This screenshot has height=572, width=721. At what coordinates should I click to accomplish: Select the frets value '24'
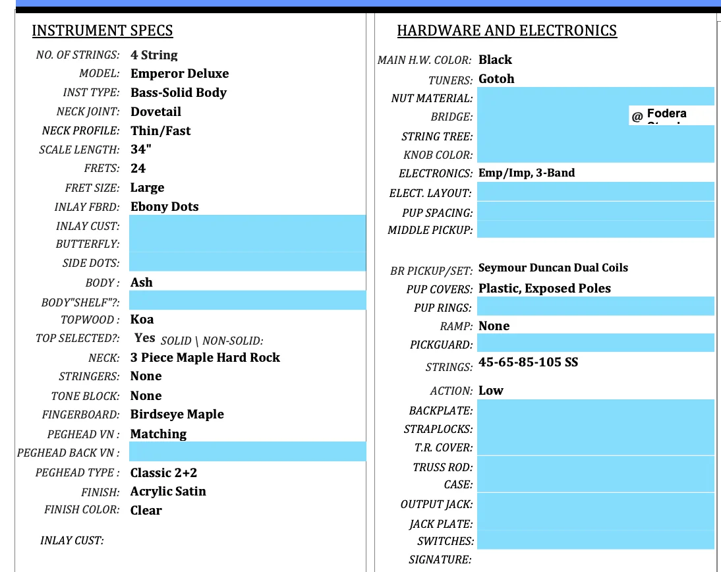138,168
